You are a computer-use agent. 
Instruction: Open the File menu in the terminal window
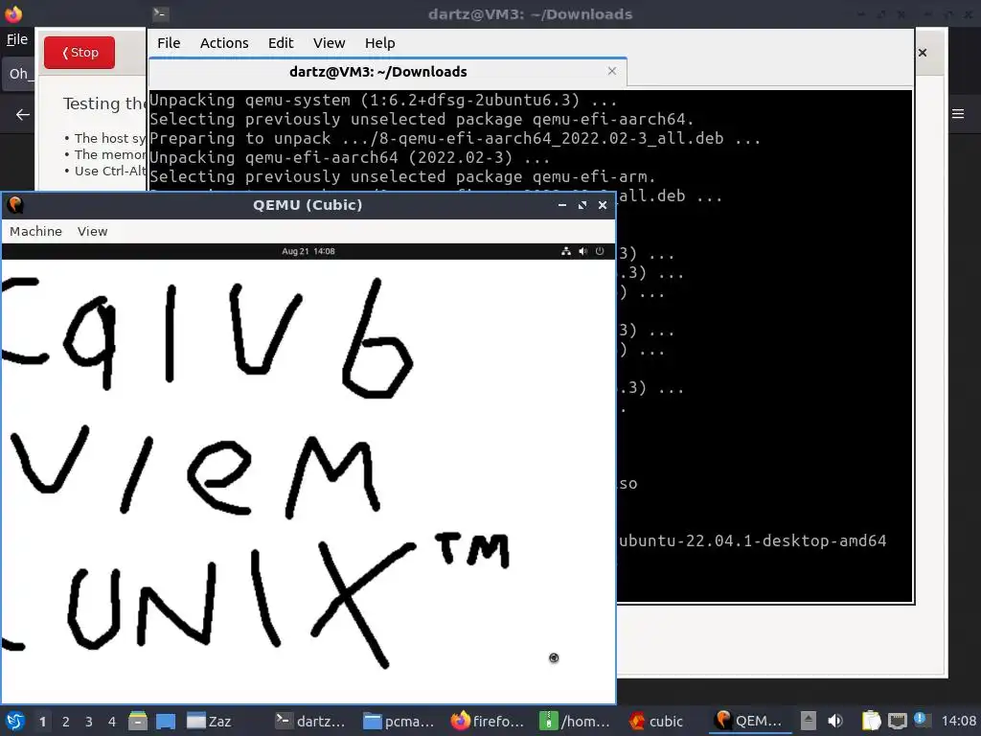169,43
